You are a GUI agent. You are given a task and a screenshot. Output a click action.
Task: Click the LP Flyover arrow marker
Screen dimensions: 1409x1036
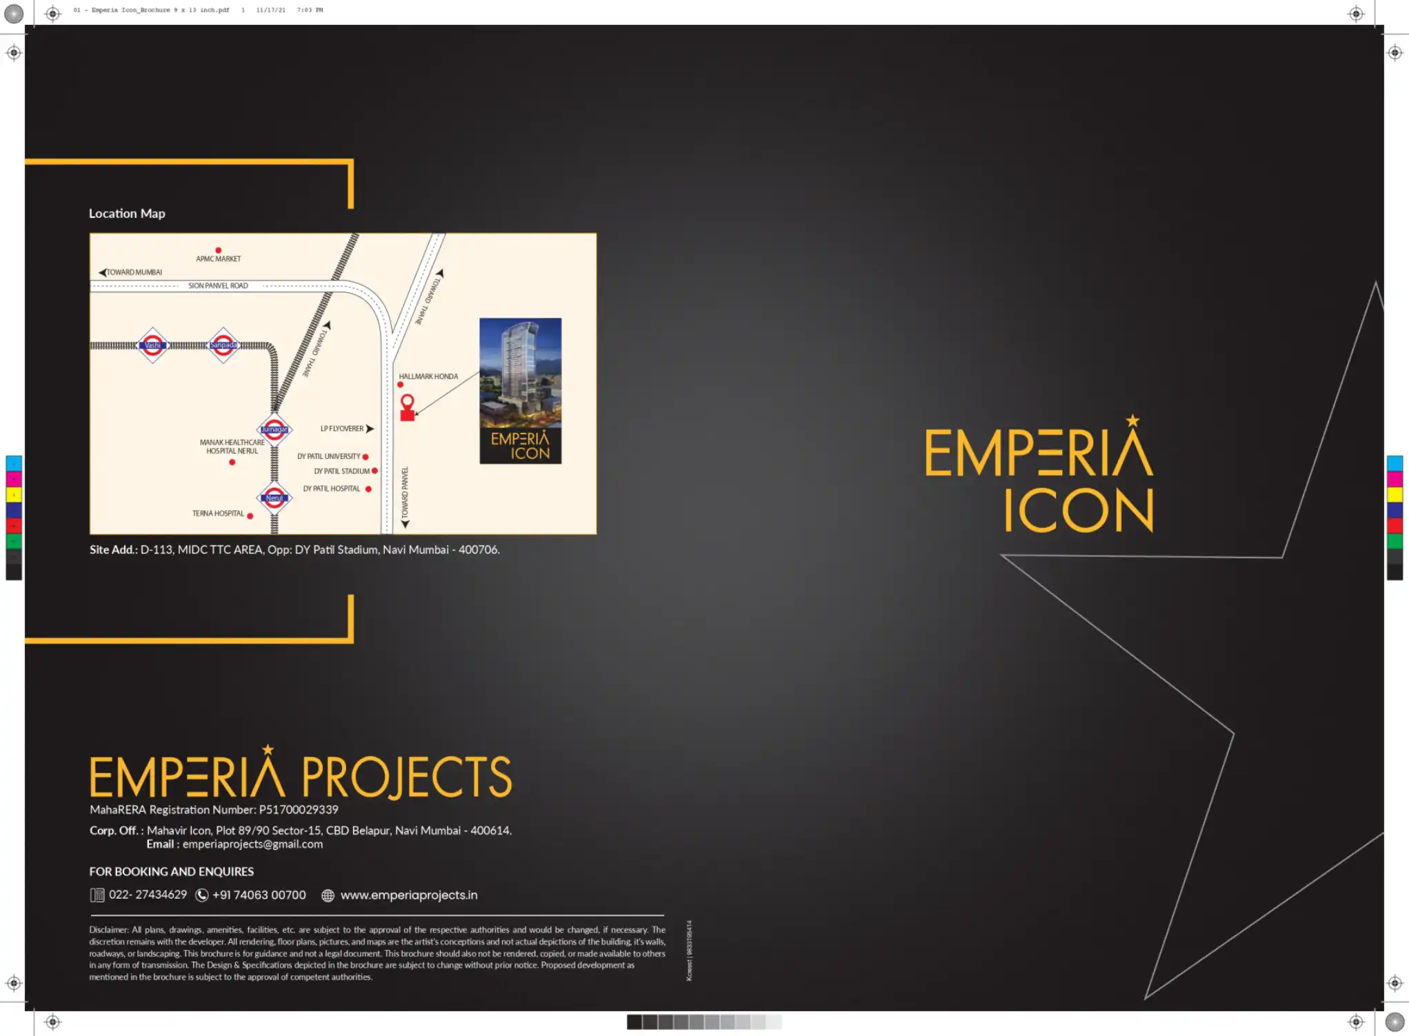[370, 429]
